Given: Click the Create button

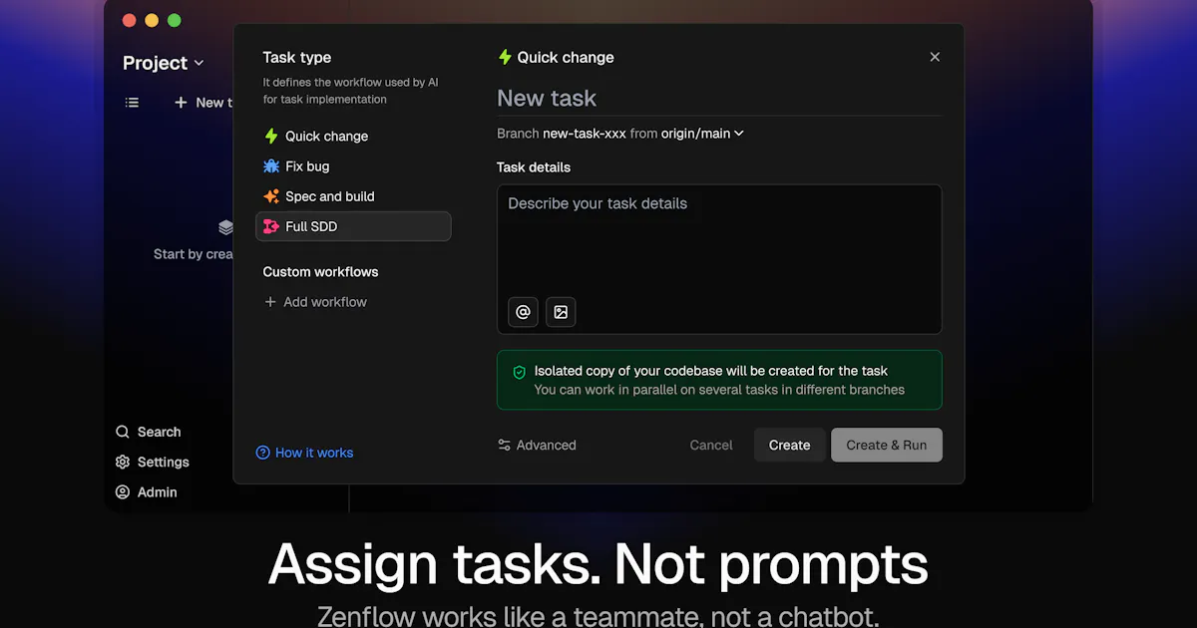Looking at the screenshot, I should tap(790, 446).
